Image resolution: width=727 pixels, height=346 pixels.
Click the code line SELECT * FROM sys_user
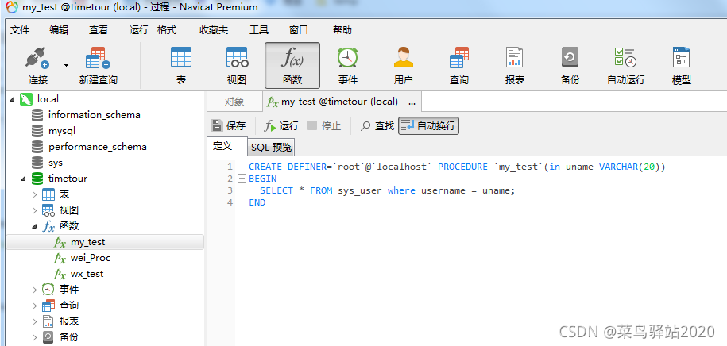pos(387,190)
